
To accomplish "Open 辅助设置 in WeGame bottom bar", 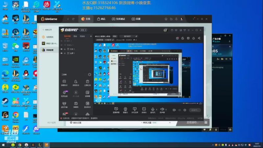I will pyautogui.click(x=76, y=123).
